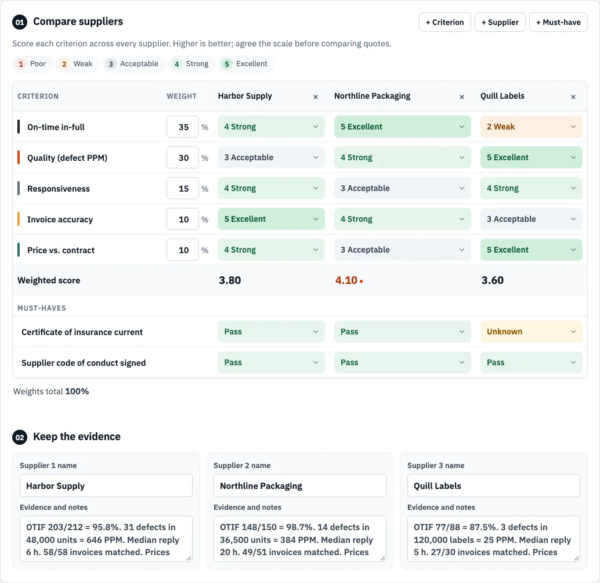The width and height of the screenshot is (600, 583).
Task: Click the Weights total 100% text
Action: [51, 391]
